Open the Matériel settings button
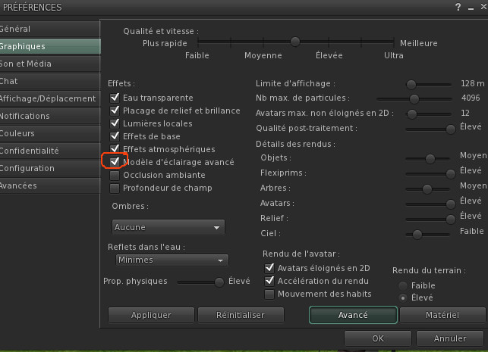Screen dimensions: 488x352 click(442, 315)
